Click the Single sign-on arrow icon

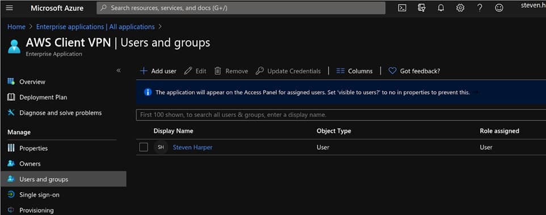pyautogui.click(x=11, y=195)
